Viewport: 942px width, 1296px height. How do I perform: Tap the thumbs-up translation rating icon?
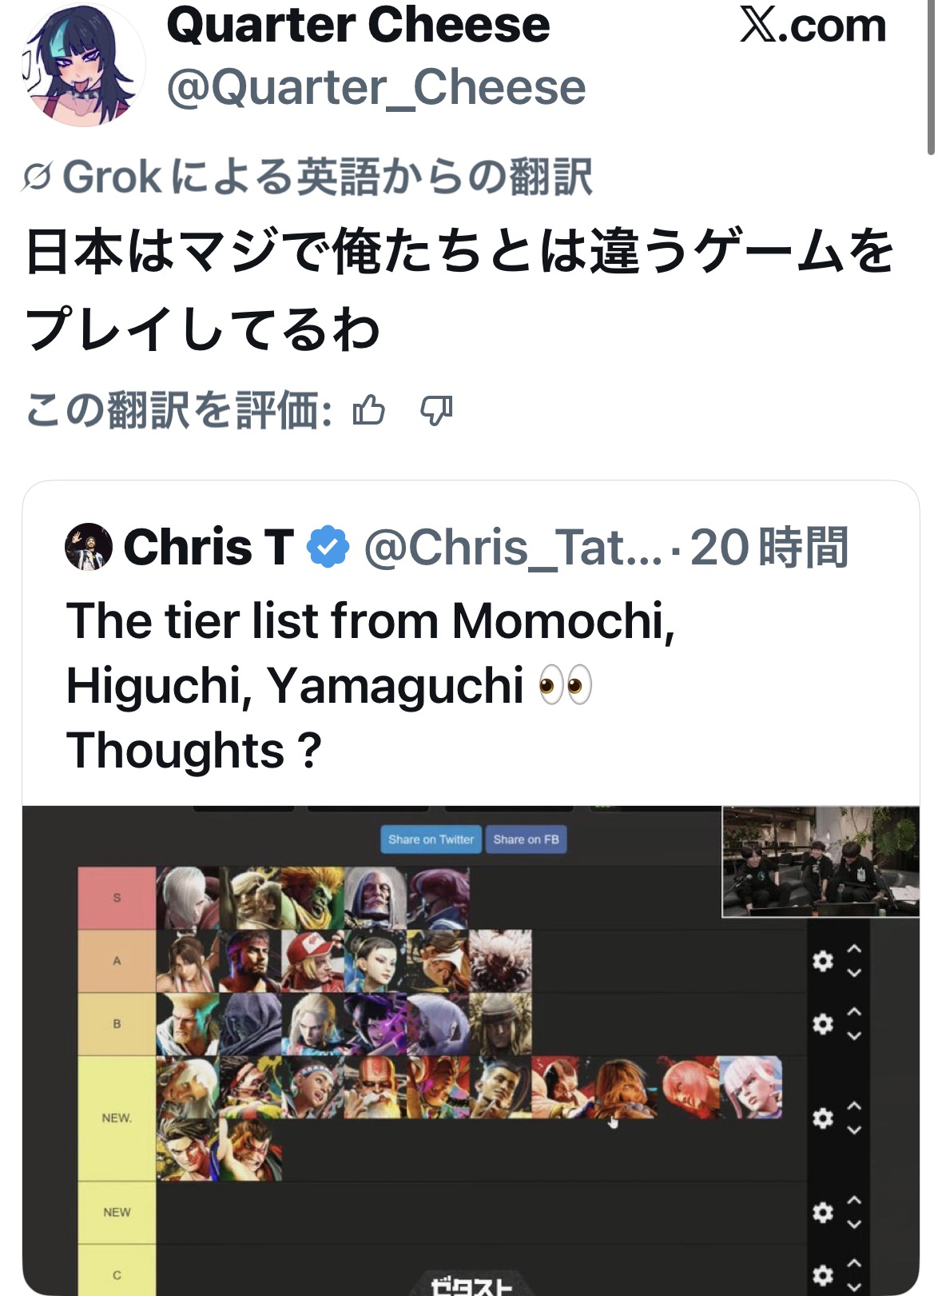tap(368, 410)
